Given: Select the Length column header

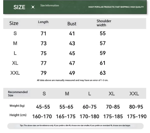Looking at the screenshot, I should [43, 22].
